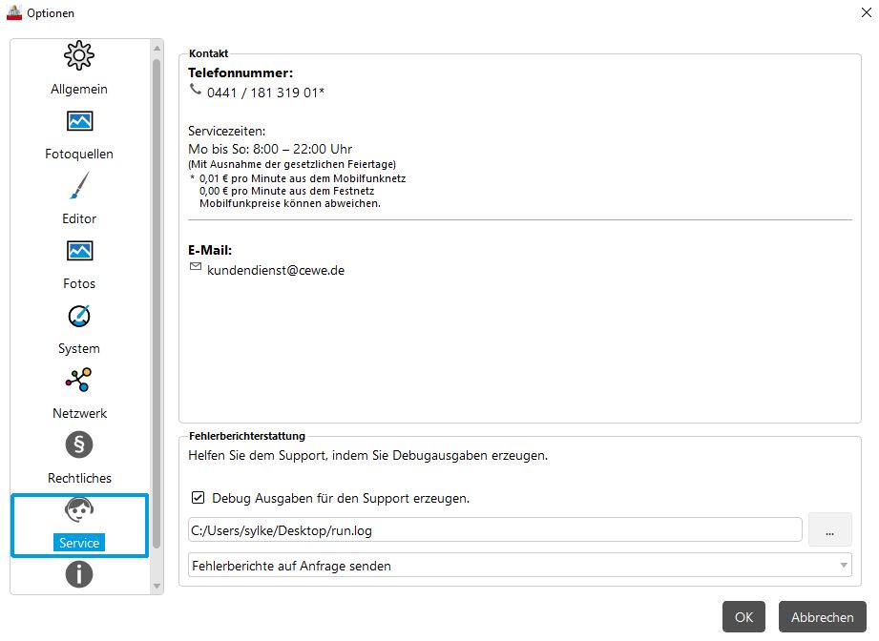The height and width of the screenshot is (641, 879).
Task: Click the 0,00 € pro Minute Festnetz line
Action: click(x=286, y=191)
